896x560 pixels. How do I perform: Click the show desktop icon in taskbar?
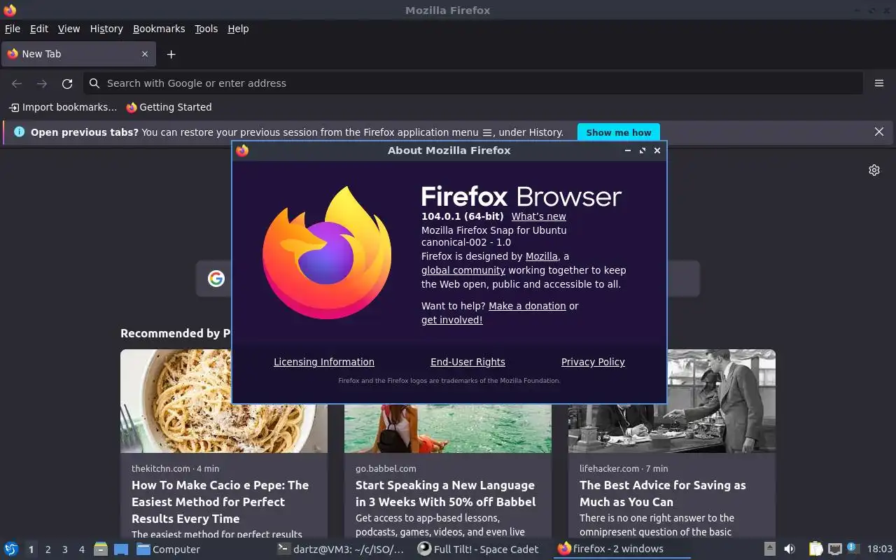click(121, 549)
